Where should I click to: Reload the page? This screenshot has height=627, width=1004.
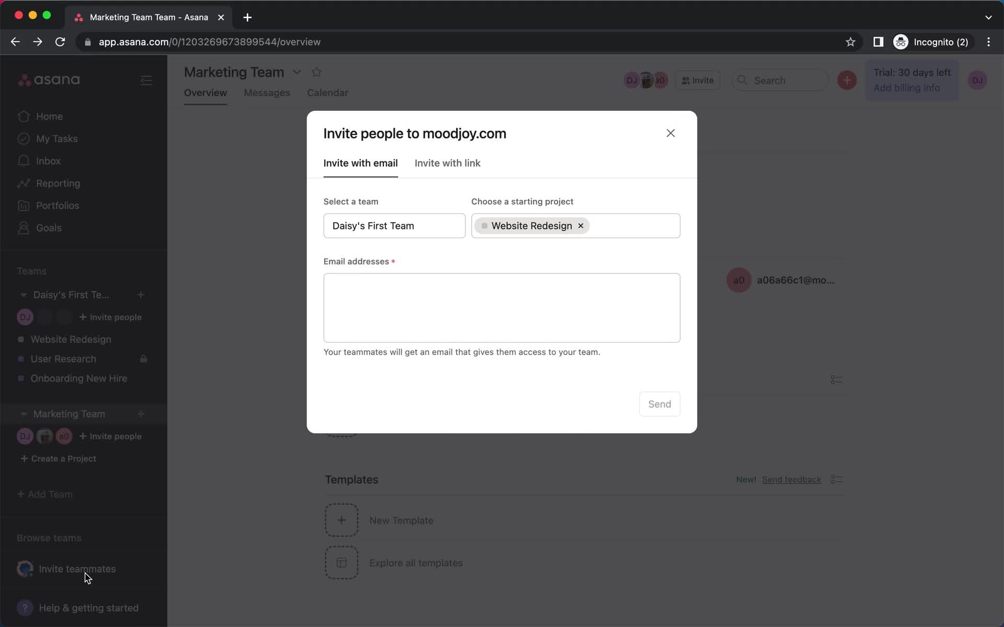[60, 42]
